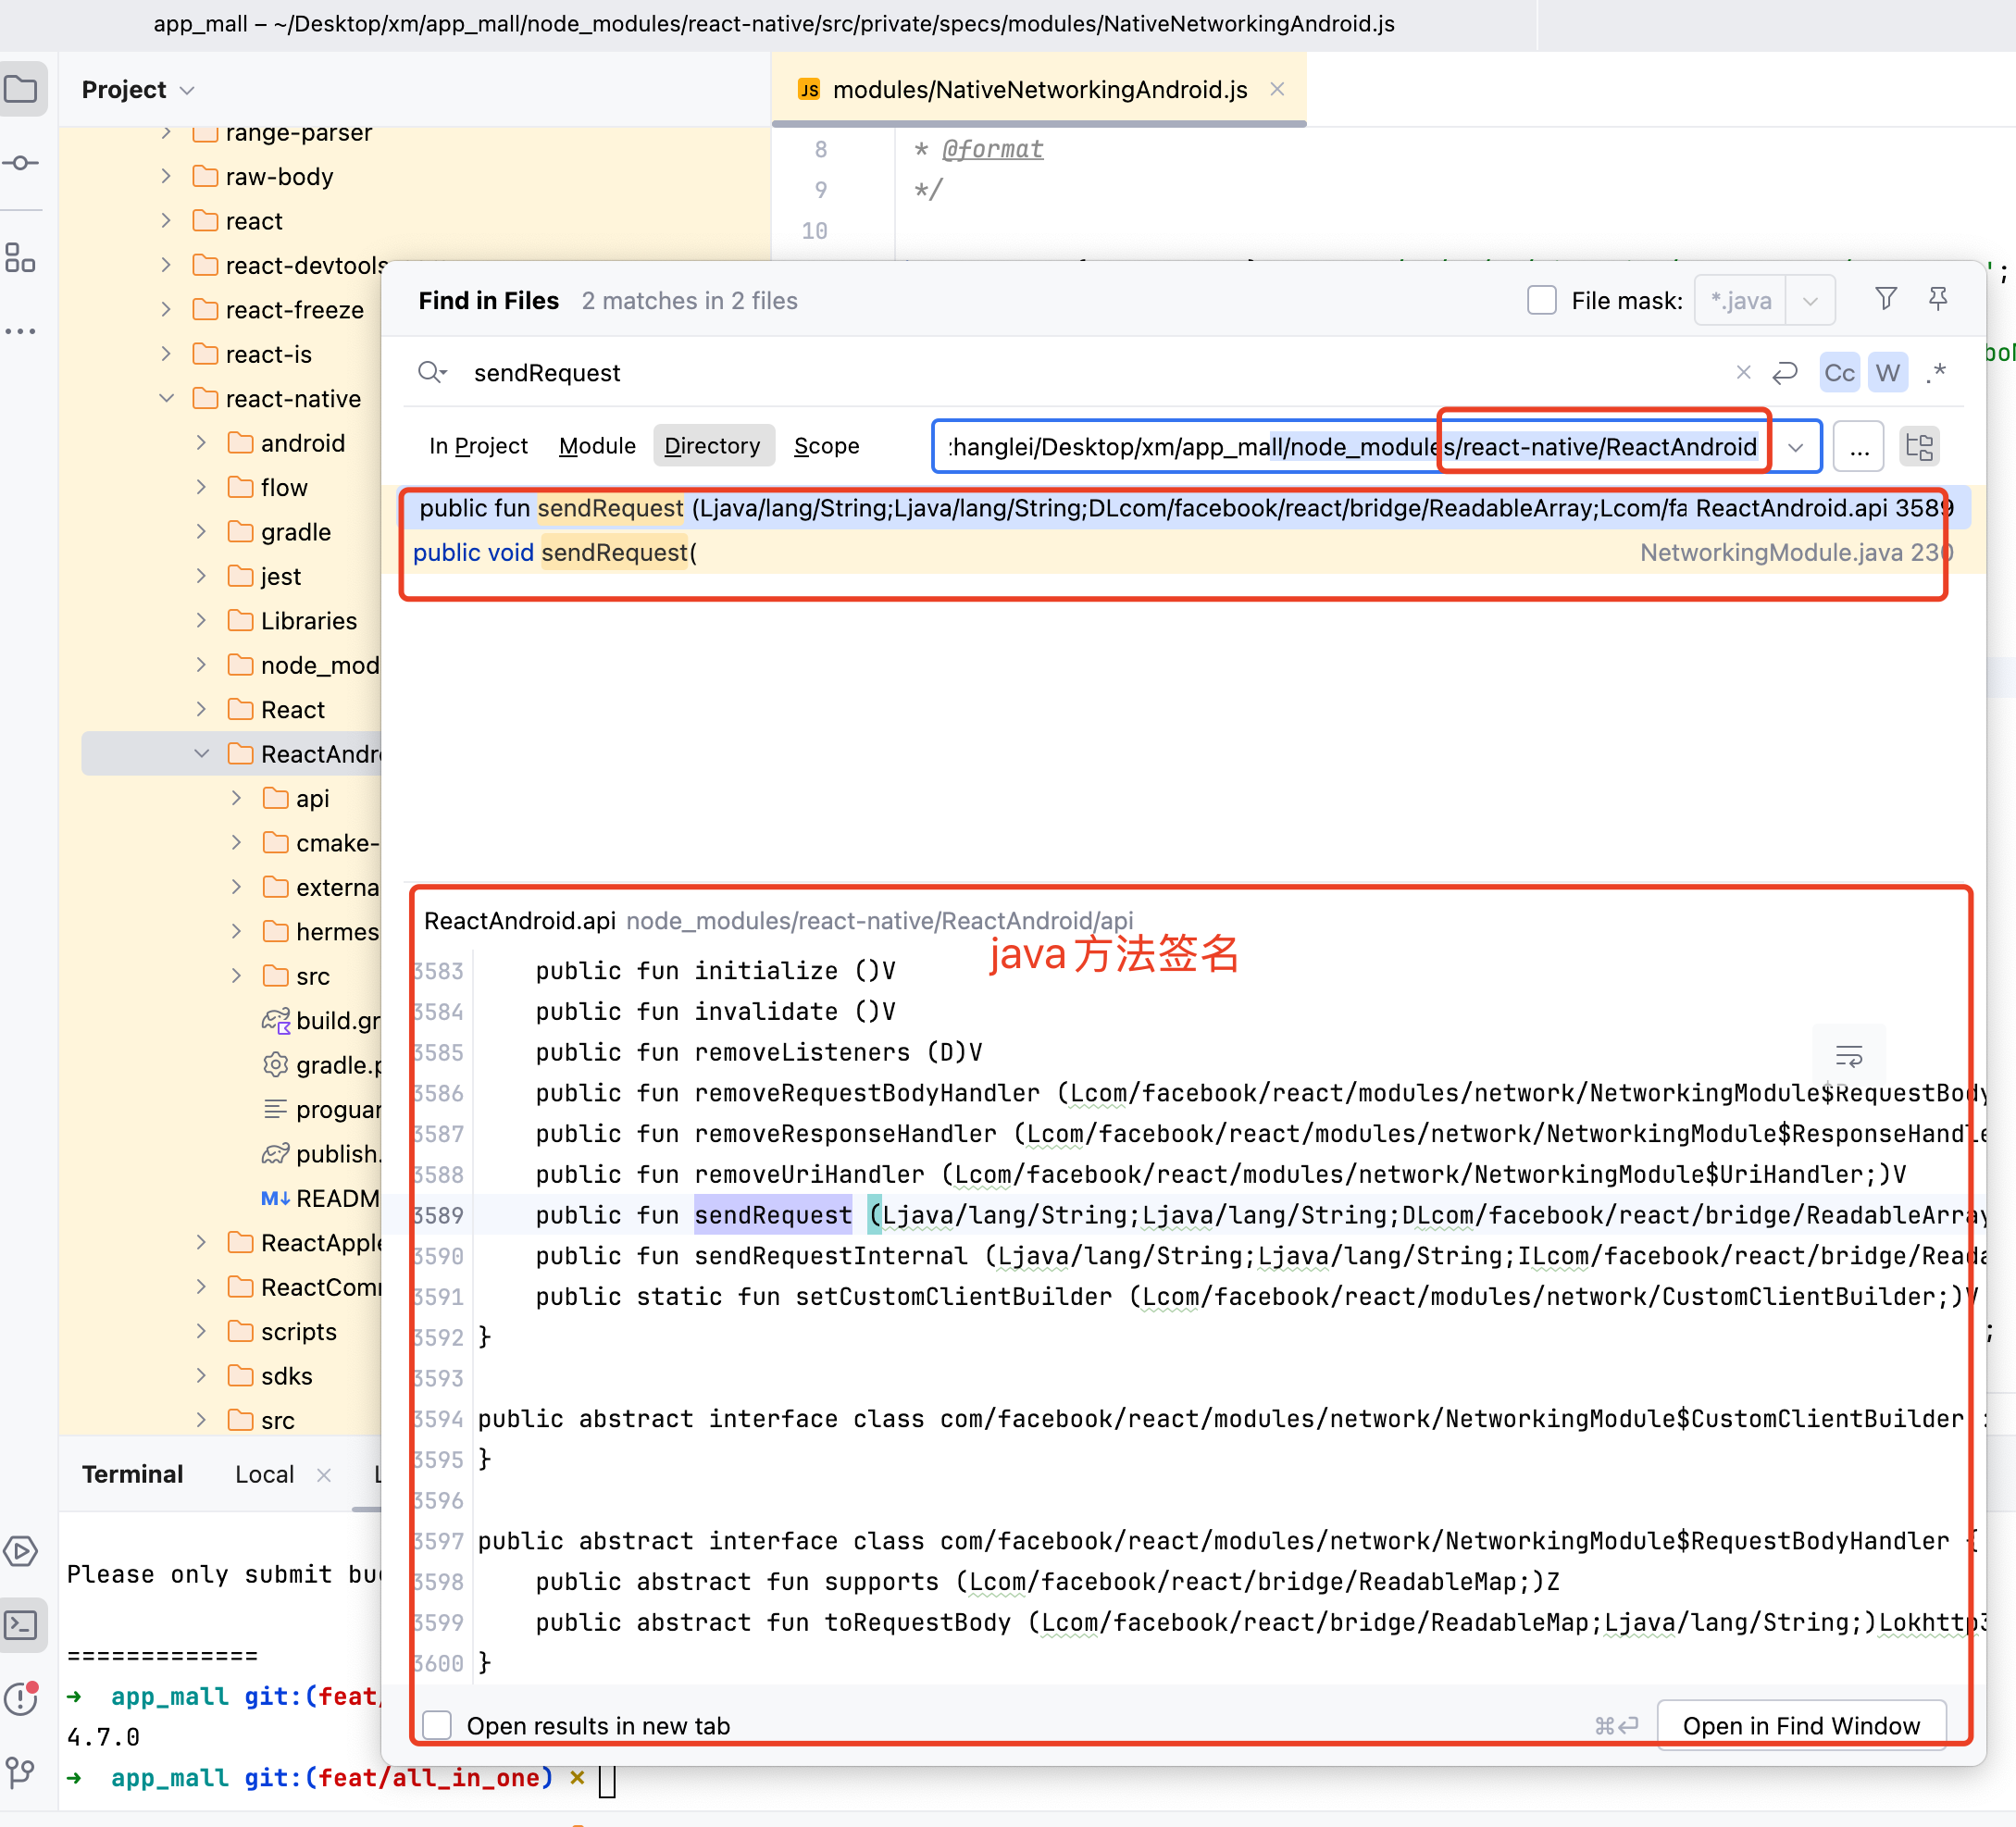Toggle the Match Case (Cc) option
The height and width of the screenshot is (1827, 2016).
(1838, 373)
